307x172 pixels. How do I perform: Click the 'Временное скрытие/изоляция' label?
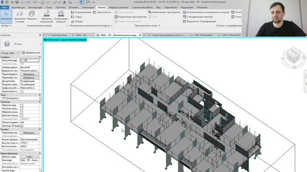[x=65, y=40]
